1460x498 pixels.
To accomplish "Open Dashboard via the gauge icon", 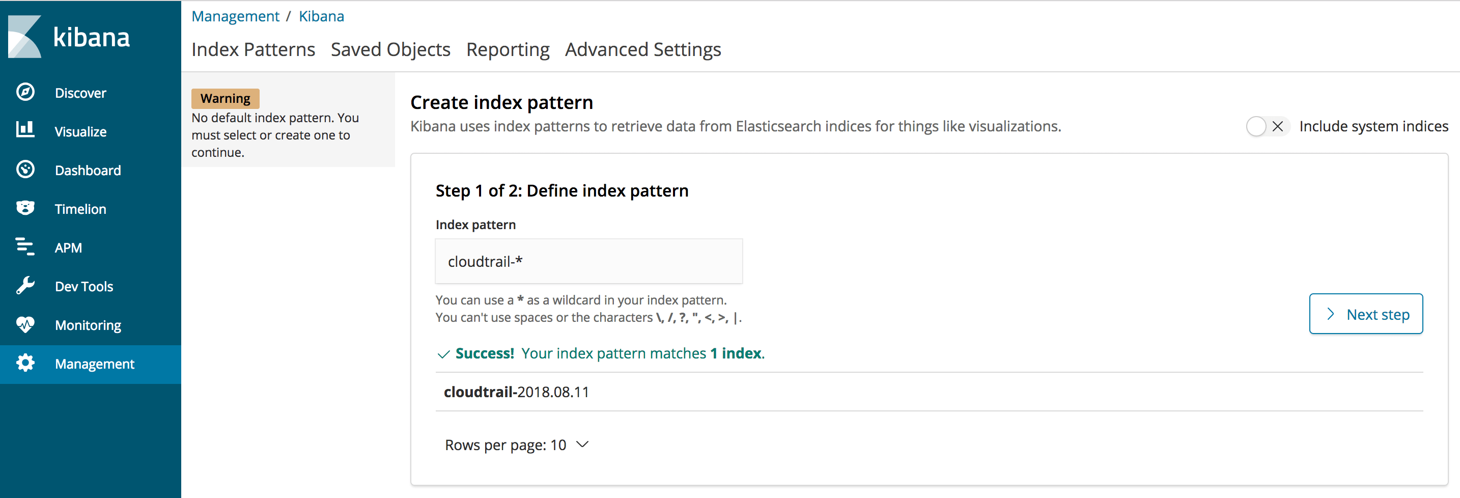I will point(25,170).
